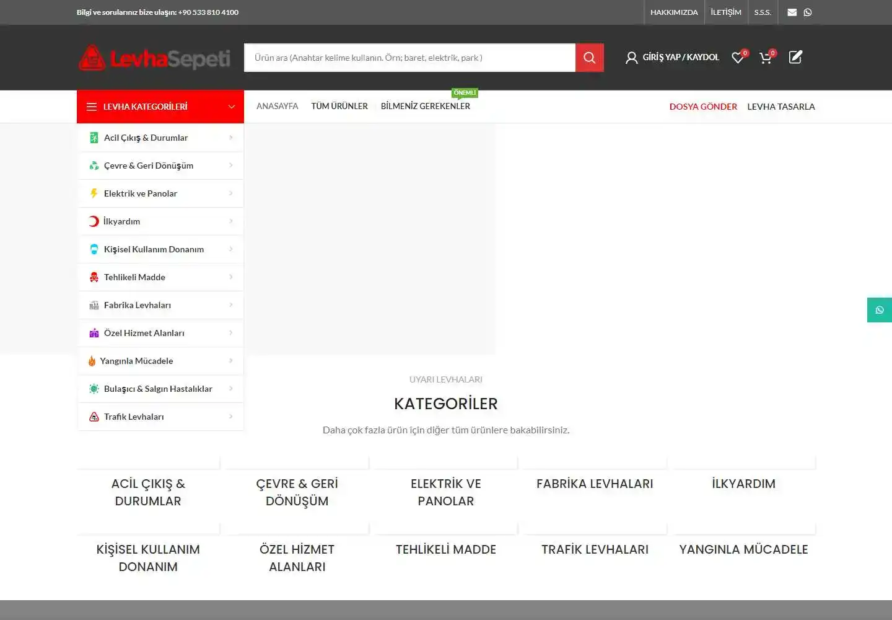Screen dimensions: 892x620
Task: Click the red crescent İlkyardım icon
Action: (94, 221)
